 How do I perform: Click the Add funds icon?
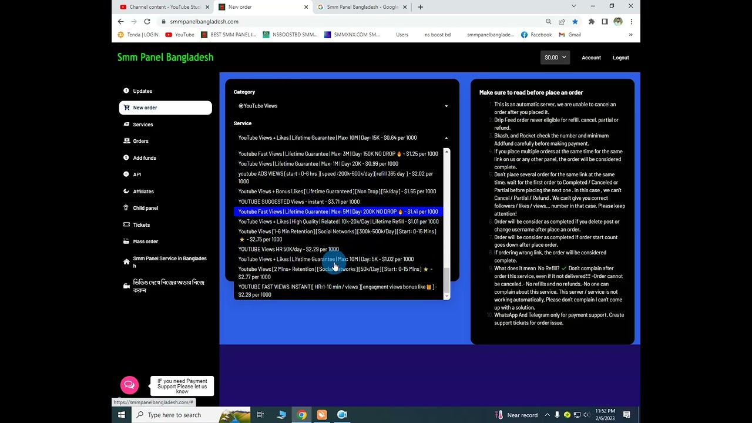tap(126, 157)
